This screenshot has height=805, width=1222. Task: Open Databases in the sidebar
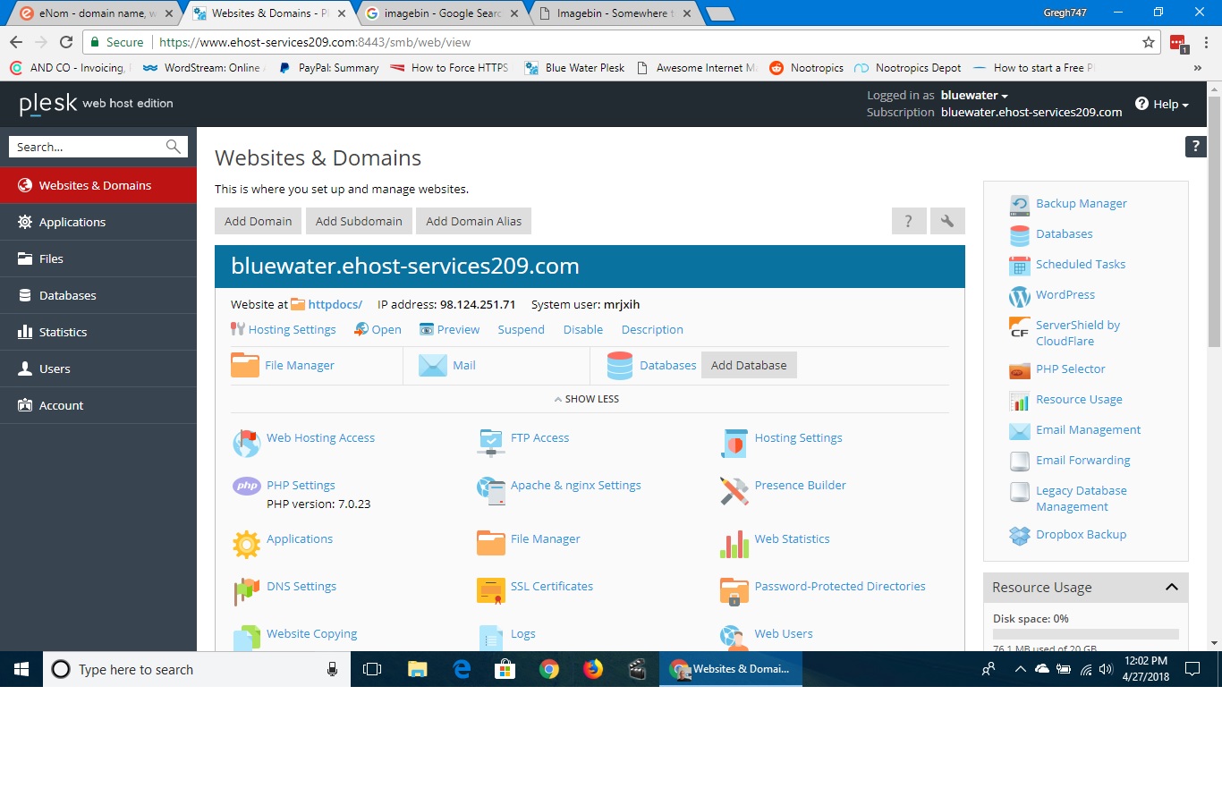pos(98,295)
